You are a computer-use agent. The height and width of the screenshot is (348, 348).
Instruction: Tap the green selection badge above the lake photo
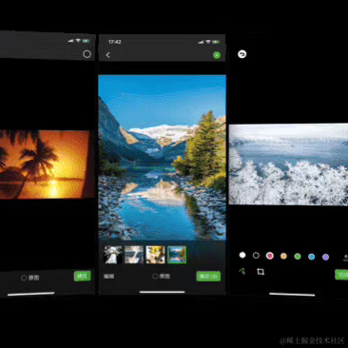click(x=217, y=55)
